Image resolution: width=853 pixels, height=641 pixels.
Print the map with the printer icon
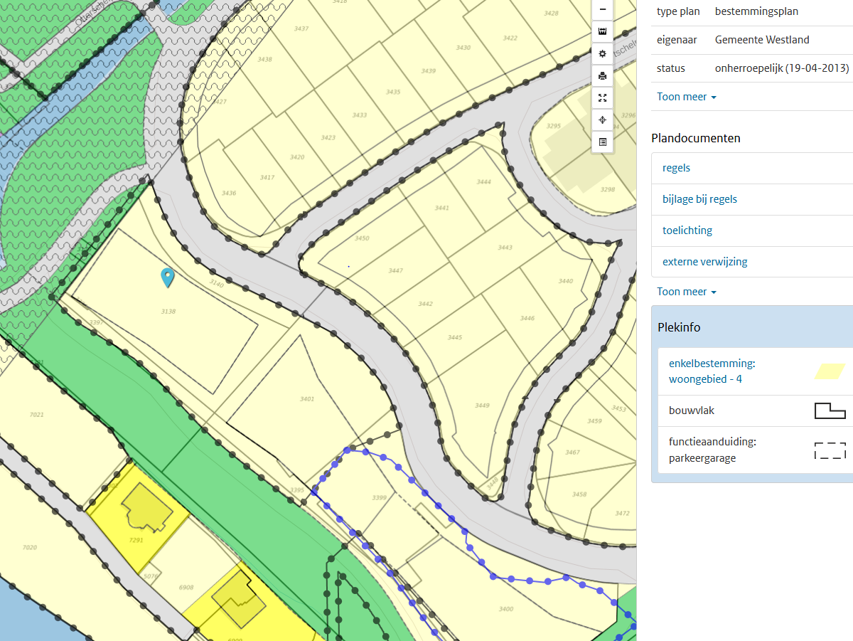(603, 75)
